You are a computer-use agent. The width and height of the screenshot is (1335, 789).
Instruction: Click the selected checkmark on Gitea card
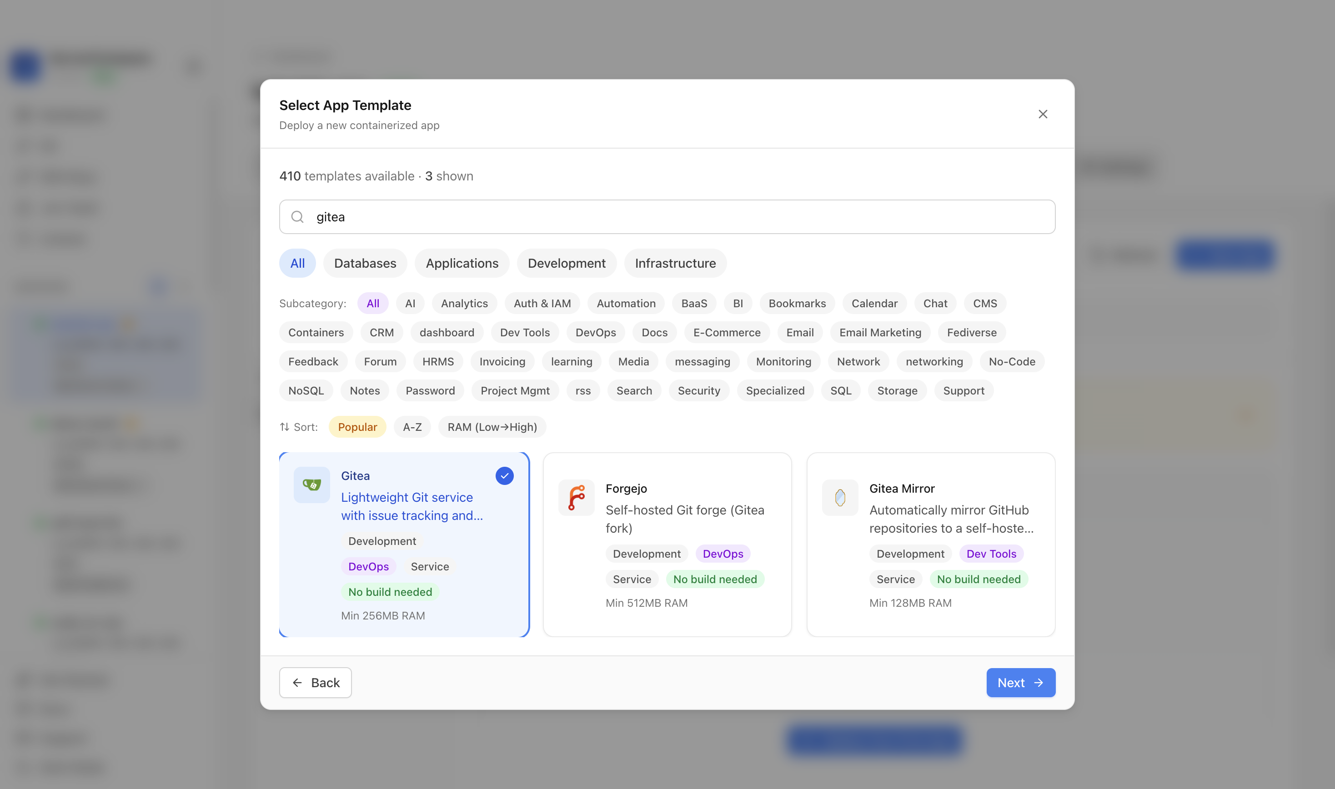point(504,476)
